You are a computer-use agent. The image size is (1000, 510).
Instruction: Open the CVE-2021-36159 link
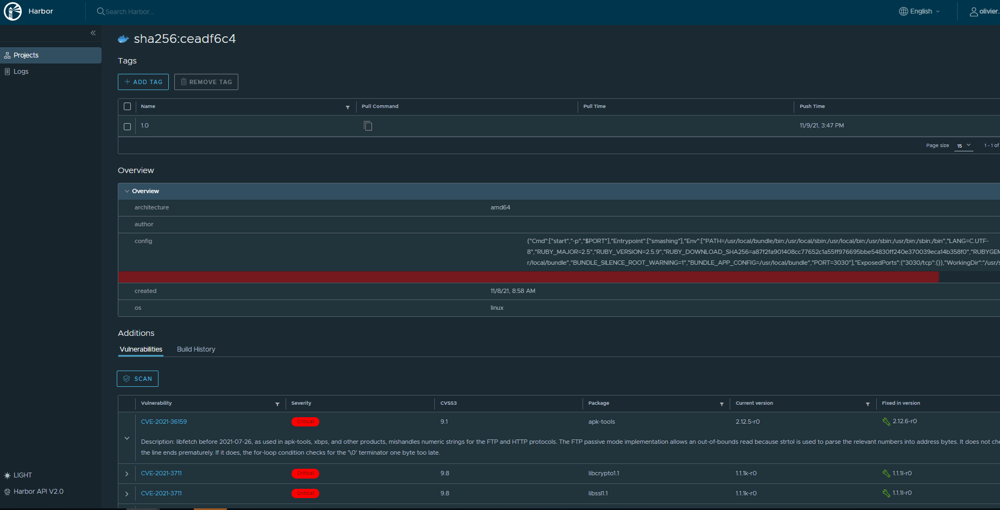164,422
